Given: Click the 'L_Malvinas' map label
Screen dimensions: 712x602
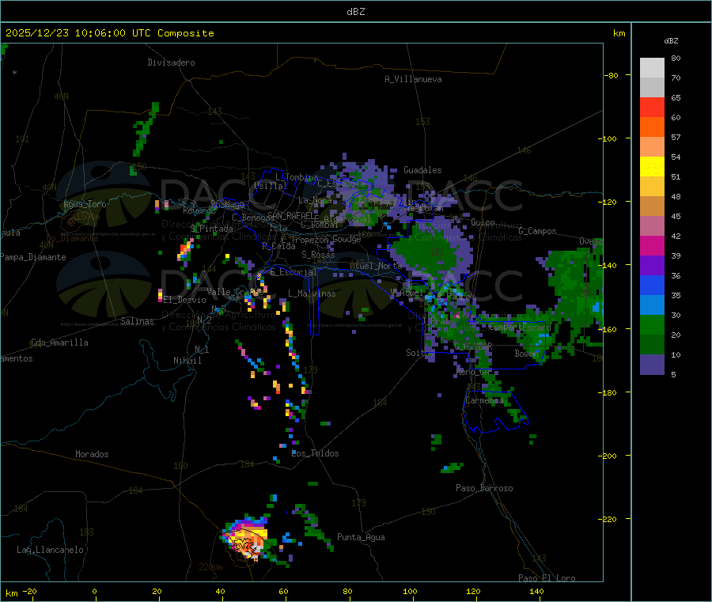Looking at the screenshot, I should (312, 293).
